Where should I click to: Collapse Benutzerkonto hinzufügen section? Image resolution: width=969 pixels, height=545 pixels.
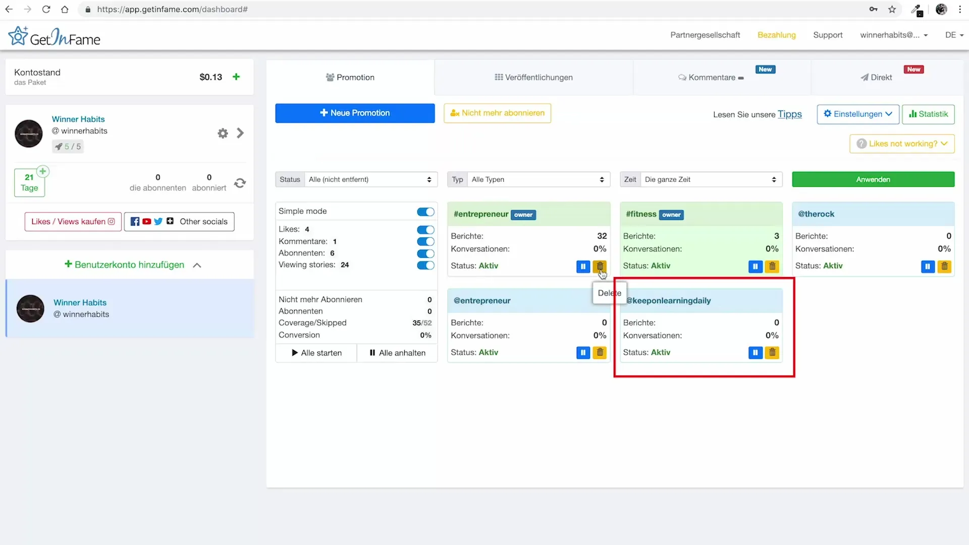(197, 265)
